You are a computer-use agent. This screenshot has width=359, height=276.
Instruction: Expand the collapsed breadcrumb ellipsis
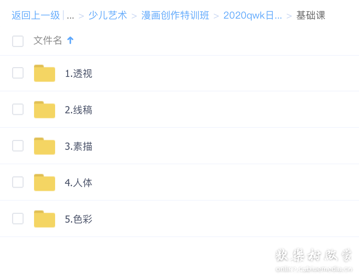click(70, 15)
